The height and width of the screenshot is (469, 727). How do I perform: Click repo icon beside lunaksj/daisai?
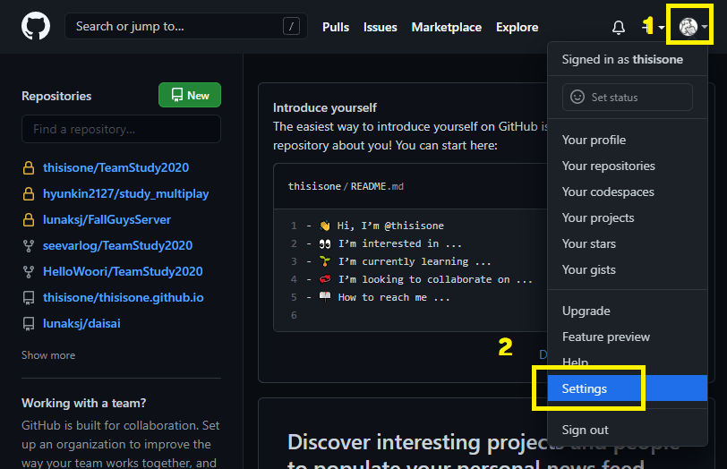tap(29, 324)
